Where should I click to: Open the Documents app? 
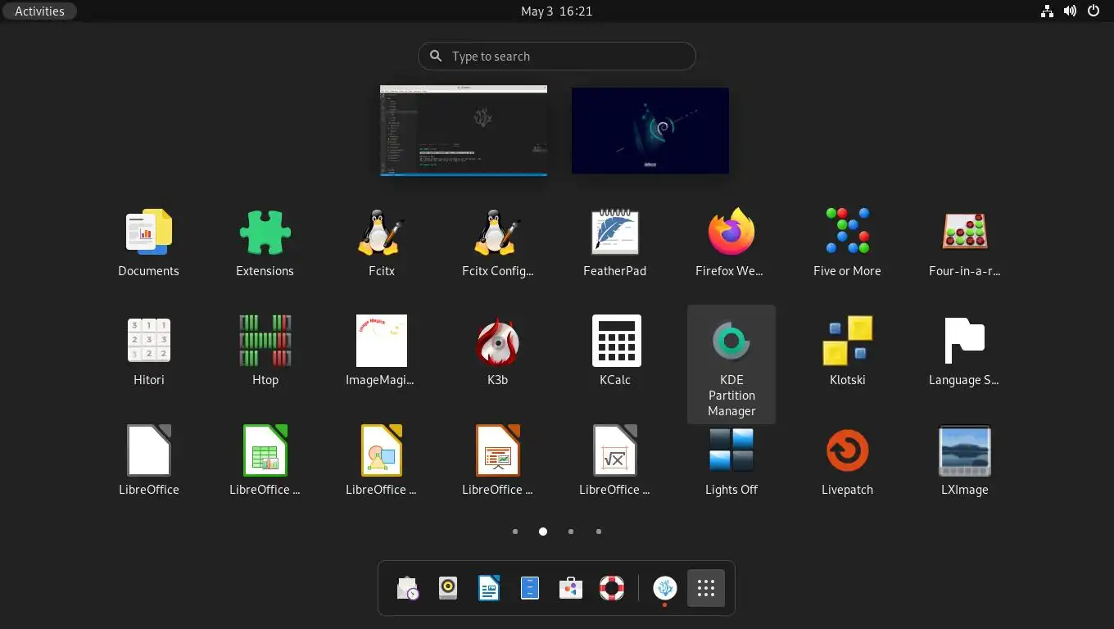[148, 242]
